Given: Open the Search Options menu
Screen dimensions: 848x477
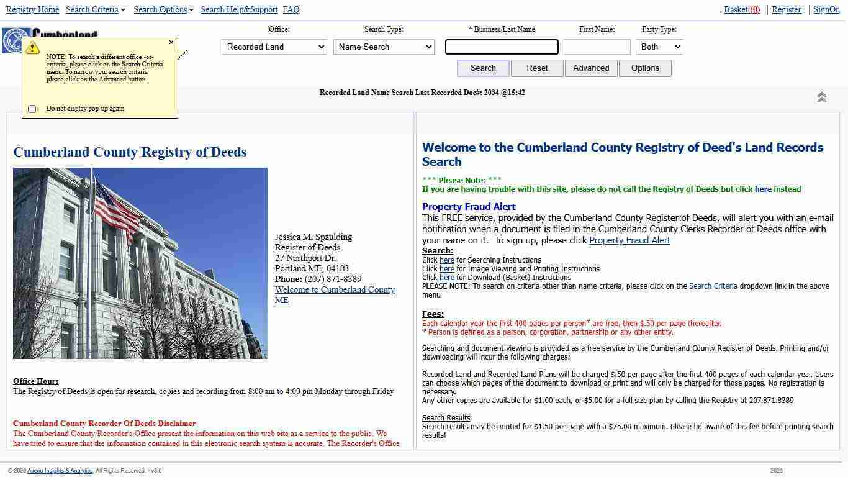Looking at the screenshot, I should point(163,9).
